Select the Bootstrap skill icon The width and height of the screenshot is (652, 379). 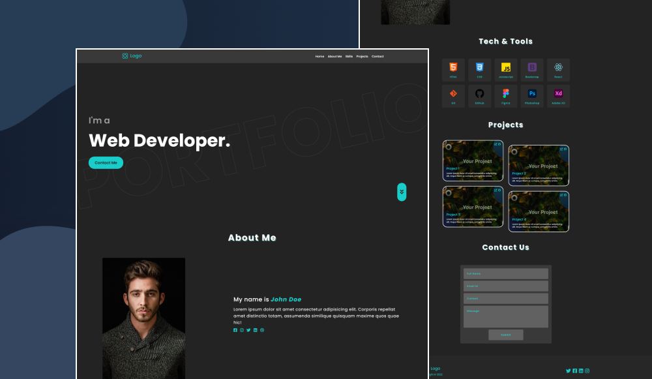click(x=532, y=68)
